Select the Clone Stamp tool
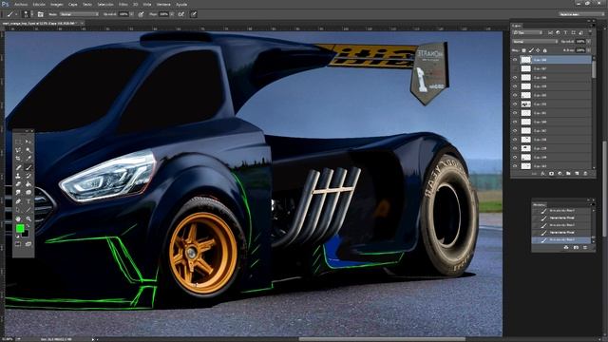The image size is (608, 342). pos(18,176)
